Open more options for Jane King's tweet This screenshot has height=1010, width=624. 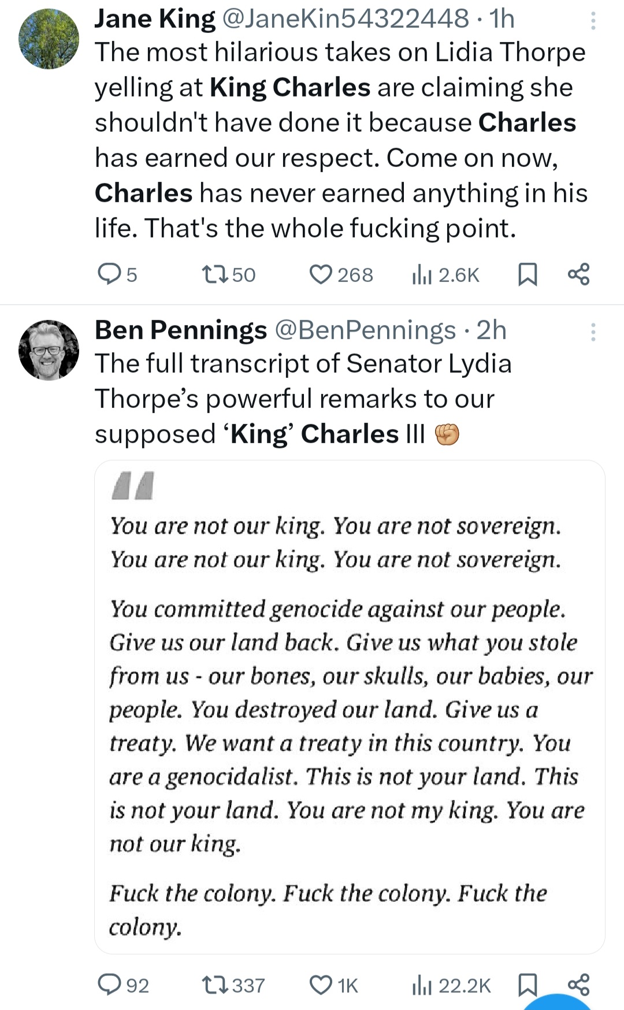[x=593, y=21]
